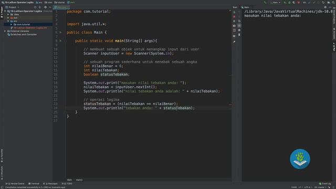Click the Run panel settings gear icon

click(x=325, y=7)
